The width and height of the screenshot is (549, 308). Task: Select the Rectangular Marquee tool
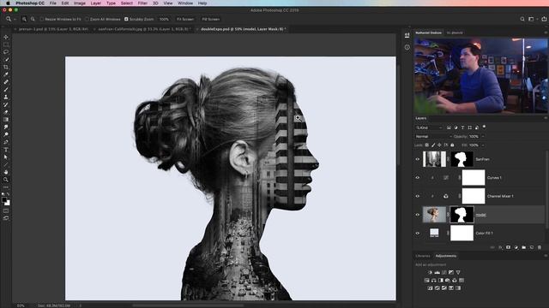6,44
